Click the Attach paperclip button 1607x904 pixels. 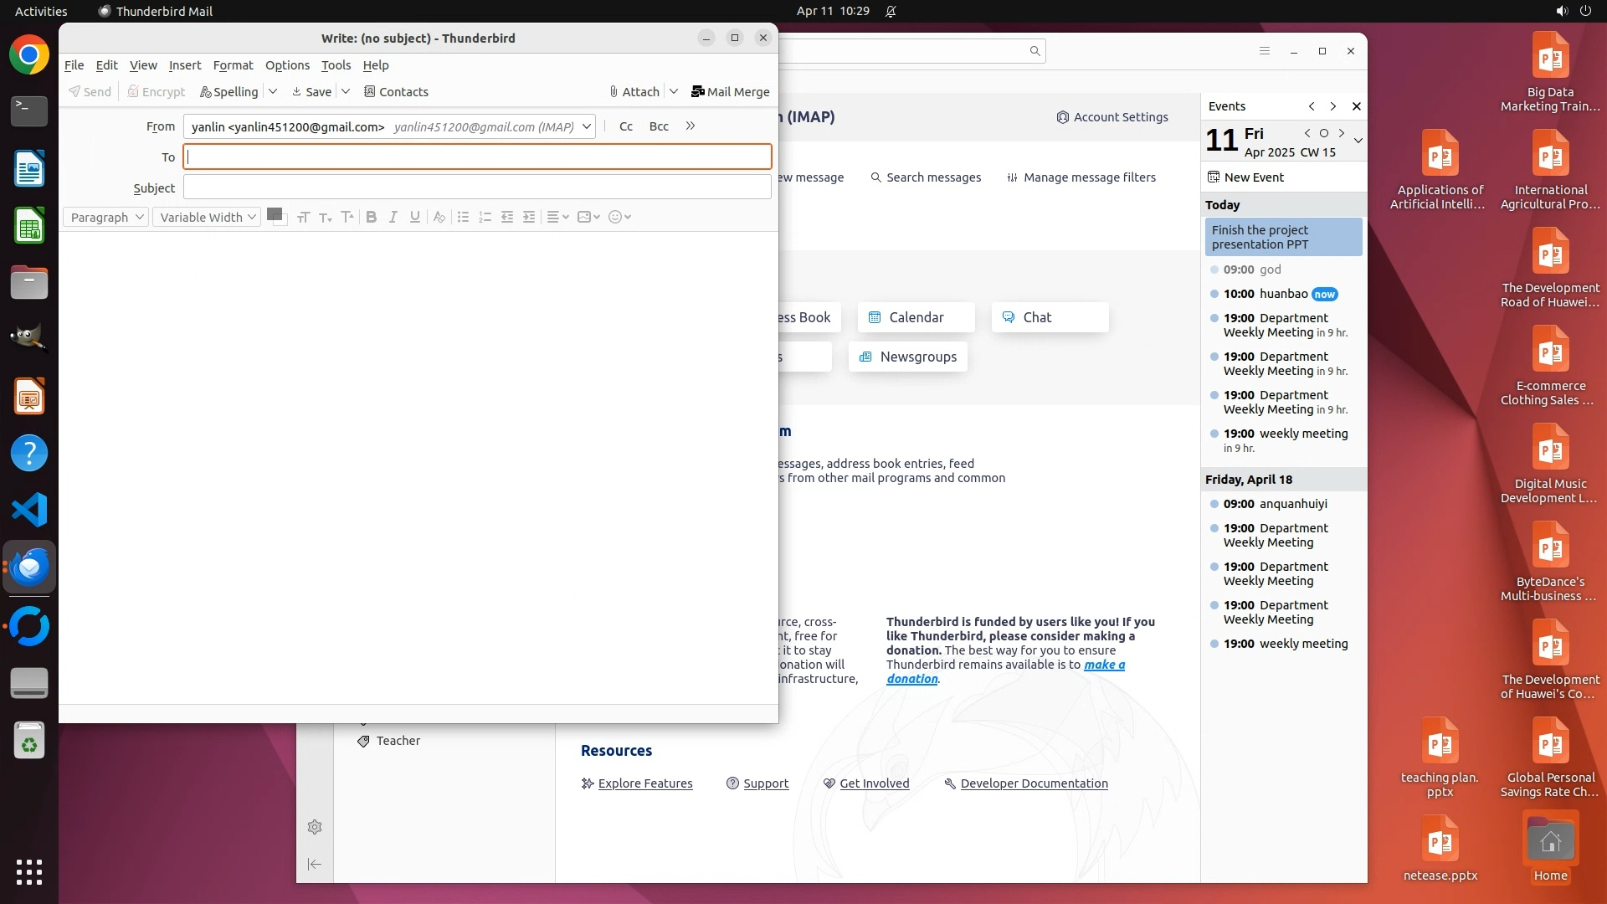(x=634, y=91)
